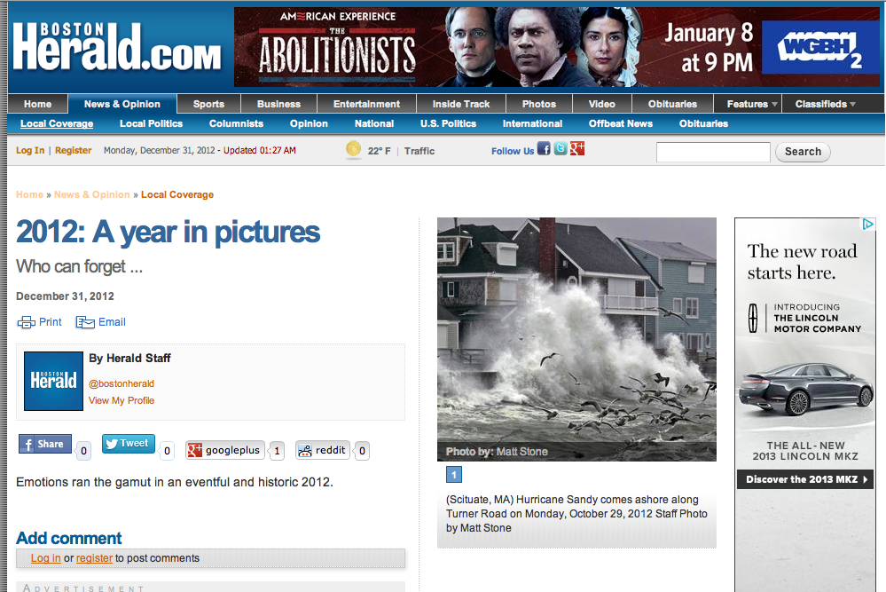This screenshot has width=886, height=592.
Task: Click the AdChoices icon on Lincoln ad
Action: click(869, 225)
